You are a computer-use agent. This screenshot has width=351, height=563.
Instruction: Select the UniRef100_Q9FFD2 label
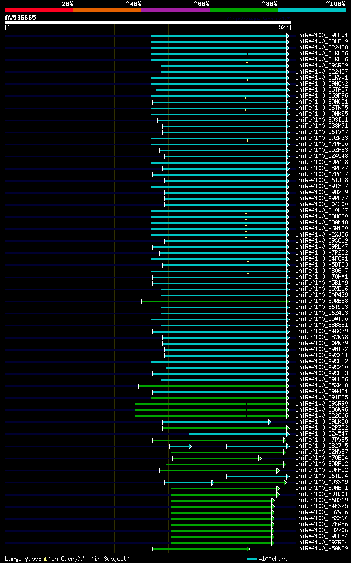click(x=321, y=470)
